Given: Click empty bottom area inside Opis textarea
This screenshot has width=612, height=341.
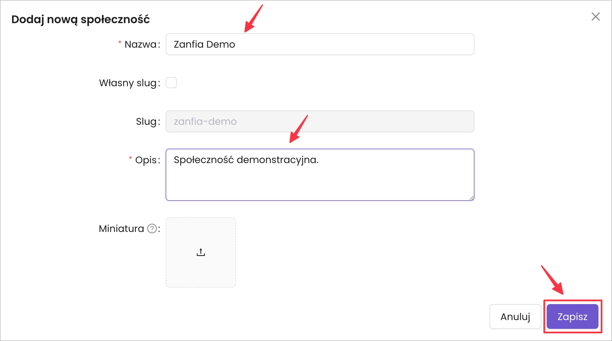Looking at the screenshot, I should tap(320, 187).
